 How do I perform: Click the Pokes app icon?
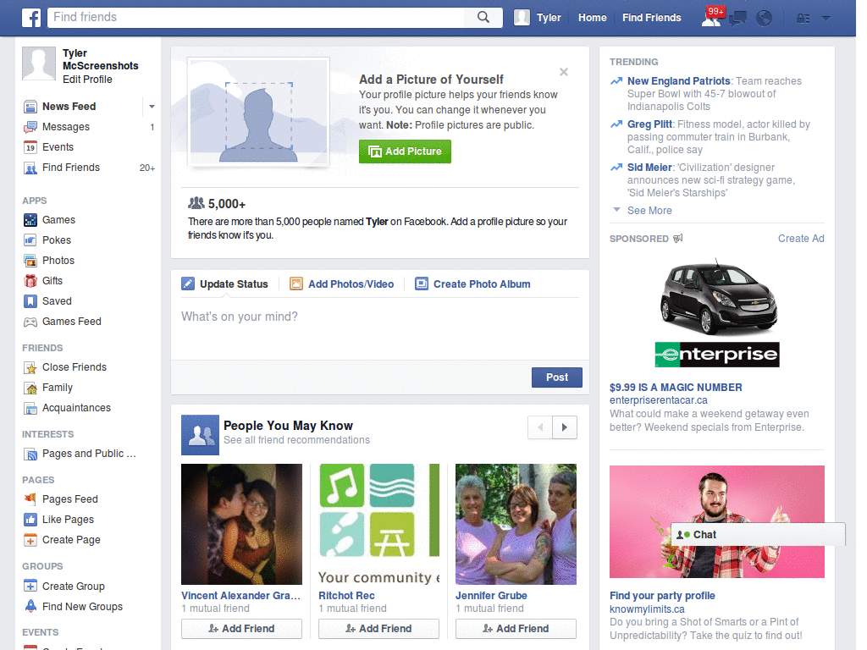[30, 240]
